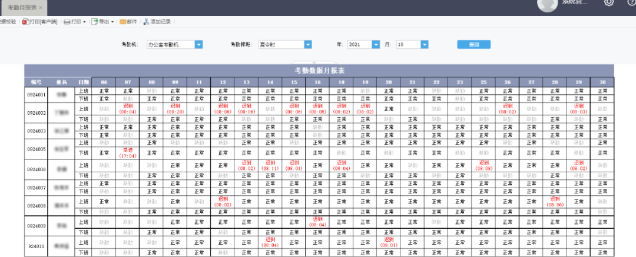
Task: Click the 打印[客户端] PDF print icon
Action: click(25, 22)
